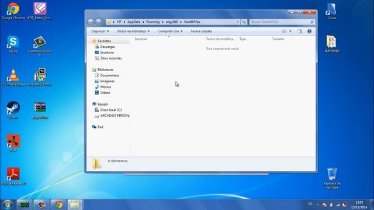Screen dimensions: 374x210
Task: Open Documentos library
Action: (109, 75)
